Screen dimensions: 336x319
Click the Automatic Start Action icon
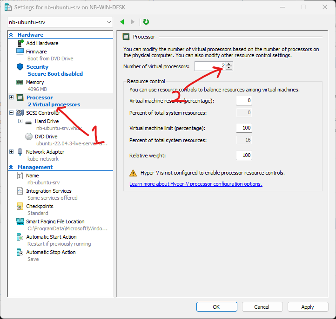[20, 237]
